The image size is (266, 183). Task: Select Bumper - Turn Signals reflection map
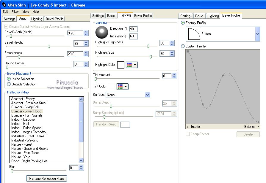click(27, 115)
